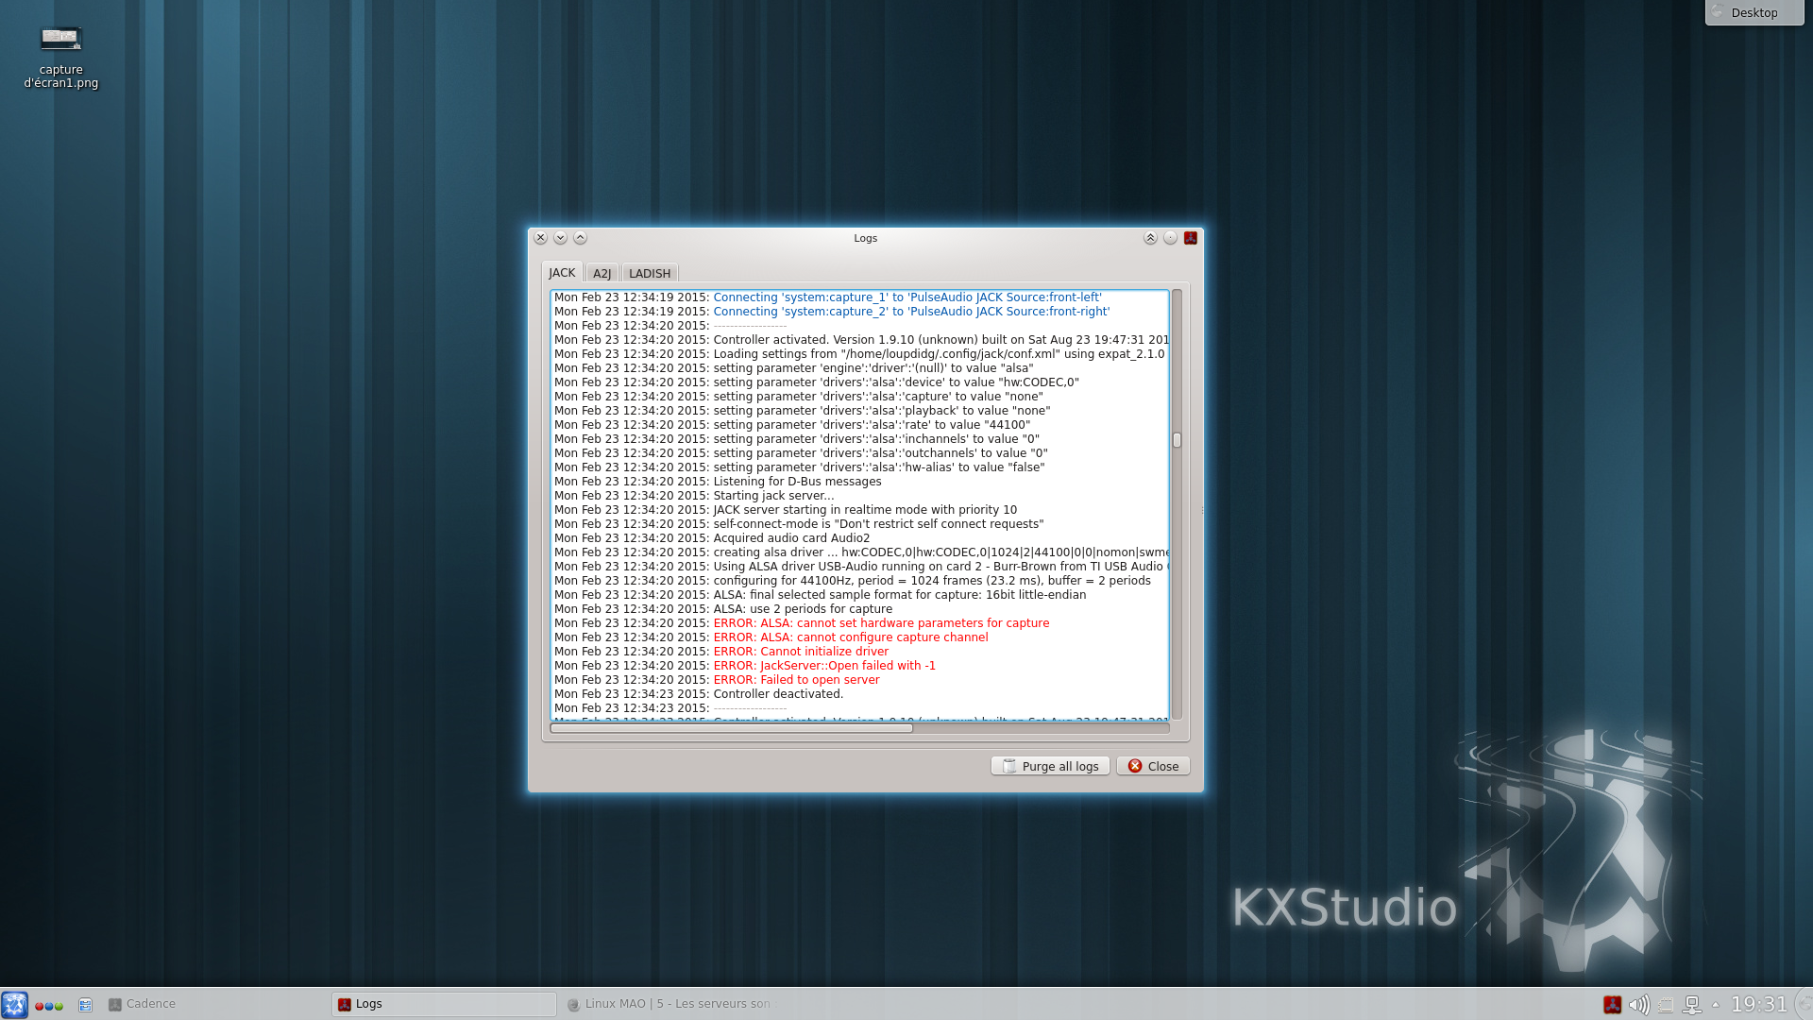1813x1020 pixels.
Task: Click the show desktop panel icon
Action: click(85, 1005)
